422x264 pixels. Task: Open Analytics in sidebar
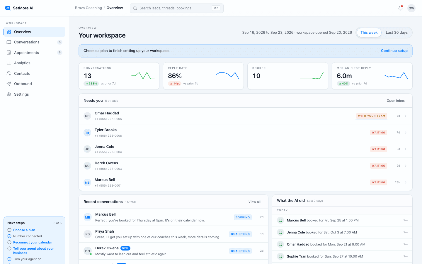coord(35,63)
